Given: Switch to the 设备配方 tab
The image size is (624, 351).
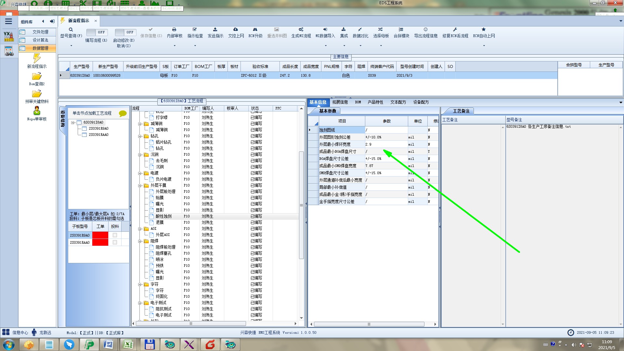Looking at the screenshot, I should [x=421, y=102].
